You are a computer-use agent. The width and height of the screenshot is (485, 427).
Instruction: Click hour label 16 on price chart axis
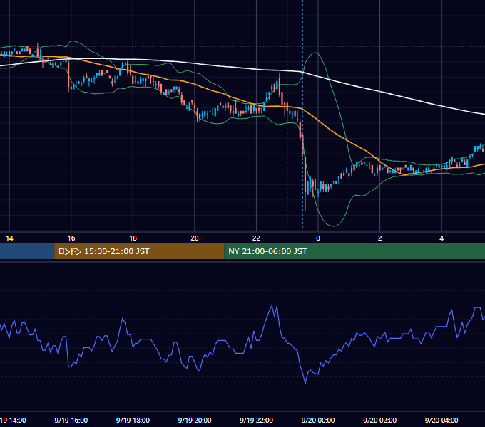[x=71, y=238]
